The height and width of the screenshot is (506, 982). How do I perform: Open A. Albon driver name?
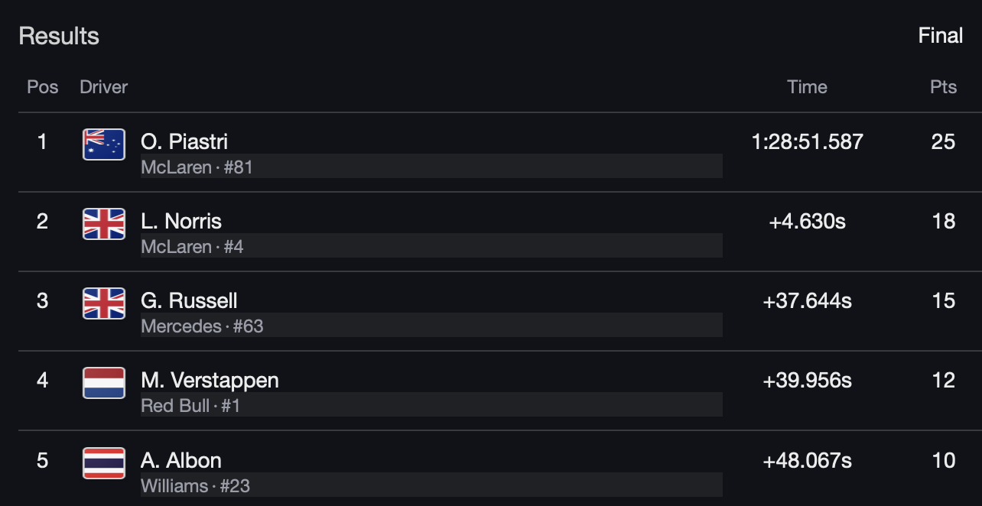click(x=181, y=460)
